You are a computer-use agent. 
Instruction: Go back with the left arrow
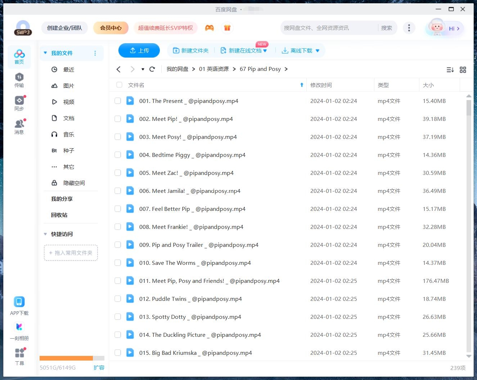118,69
